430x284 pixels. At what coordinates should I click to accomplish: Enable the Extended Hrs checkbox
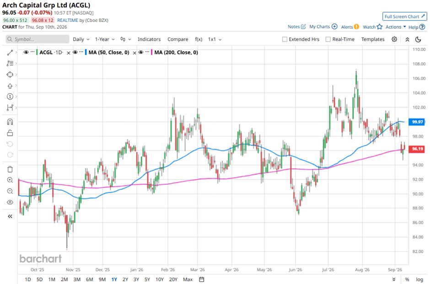tap(285, 39)
